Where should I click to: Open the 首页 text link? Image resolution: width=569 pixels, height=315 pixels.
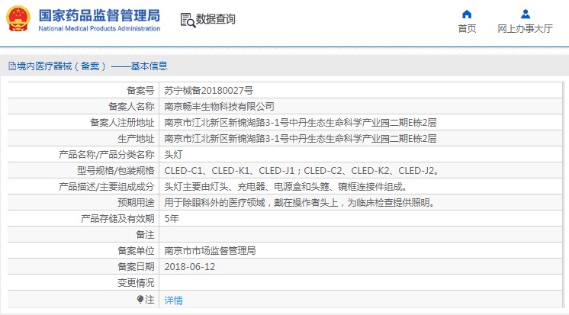pos(467,29)
